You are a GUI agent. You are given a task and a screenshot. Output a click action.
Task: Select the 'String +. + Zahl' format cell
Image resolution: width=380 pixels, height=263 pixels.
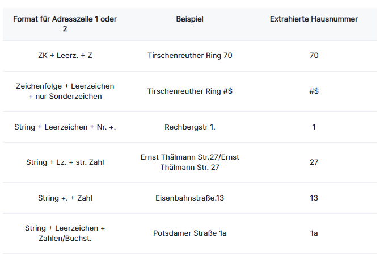(65, 198)
